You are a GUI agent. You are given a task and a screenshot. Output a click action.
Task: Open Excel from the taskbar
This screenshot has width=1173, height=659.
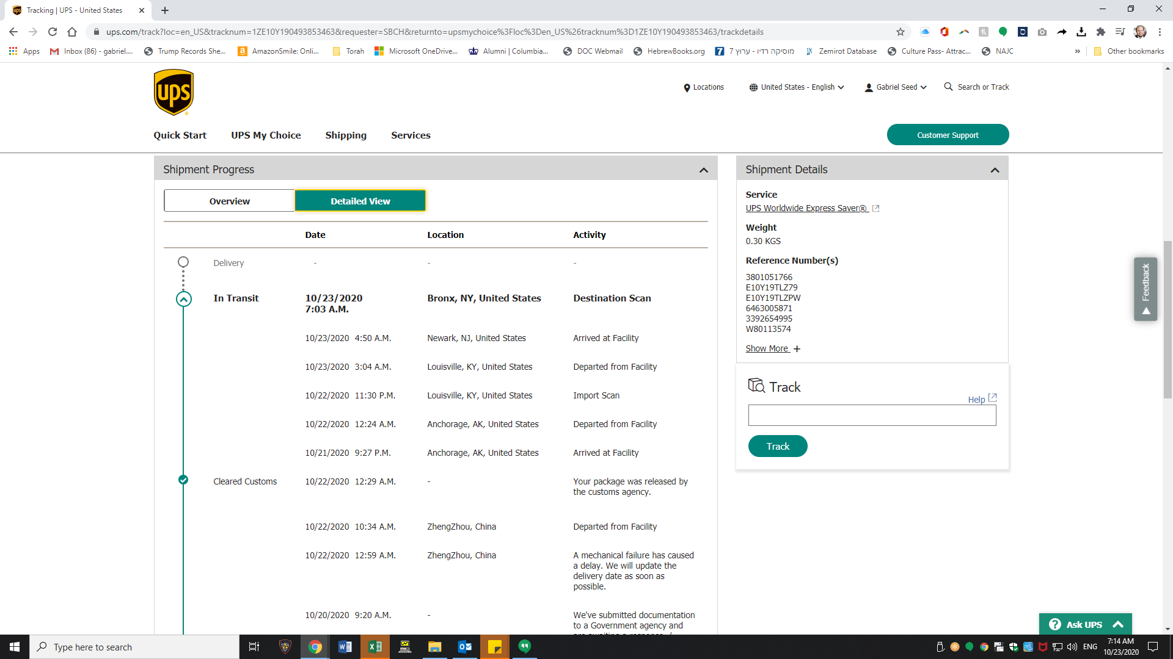click(375, 647)
